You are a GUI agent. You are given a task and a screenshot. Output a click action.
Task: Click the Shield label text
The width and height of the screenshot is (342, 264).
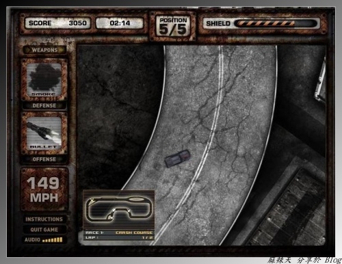pos(218,23)
